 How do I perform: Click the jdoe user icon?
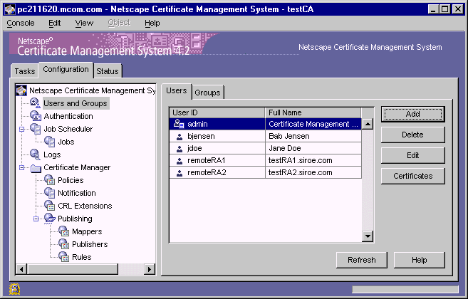tap(180, 149)
